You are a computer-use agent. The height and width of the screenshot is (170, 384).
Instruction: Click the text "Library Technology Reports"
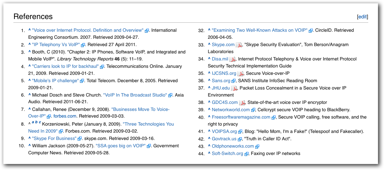(x=85, y=59)
